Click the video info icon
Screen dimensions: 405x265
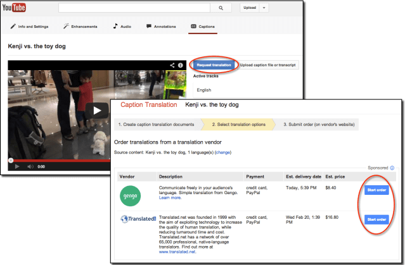pyautogui.click(x=181, y=65)
